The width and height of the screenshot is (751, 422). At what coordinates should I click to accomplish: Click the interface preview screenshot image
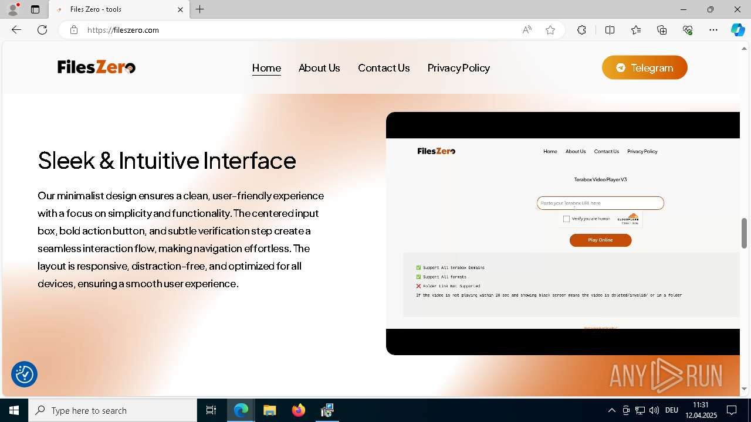pos(563,233)
